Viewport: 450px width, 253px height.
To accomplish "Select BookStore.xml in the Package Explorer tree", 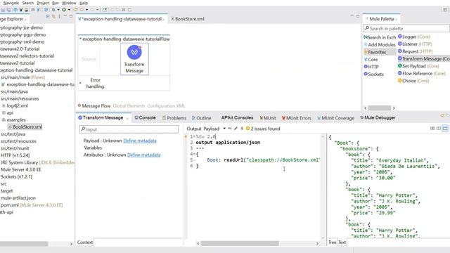I will (25, 126).
